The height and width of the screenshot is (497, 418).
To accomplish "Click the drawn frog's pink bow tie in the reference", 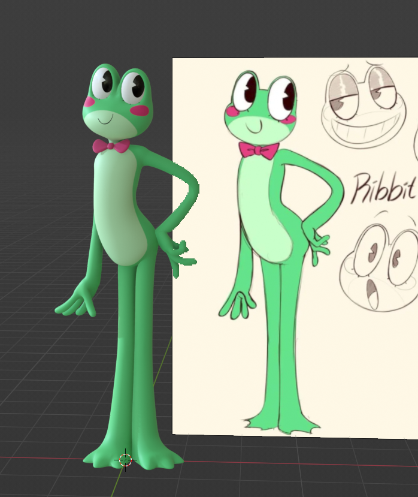I will click(259, 150).
